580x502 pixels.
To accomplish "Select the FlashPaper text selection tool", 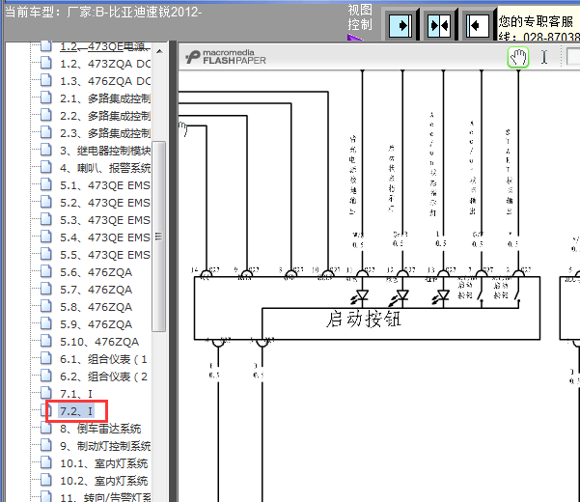I will pos(544,57).
